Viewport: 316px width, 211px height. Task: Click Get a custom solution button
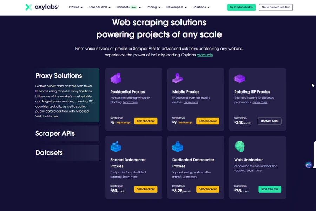(276, 7)
